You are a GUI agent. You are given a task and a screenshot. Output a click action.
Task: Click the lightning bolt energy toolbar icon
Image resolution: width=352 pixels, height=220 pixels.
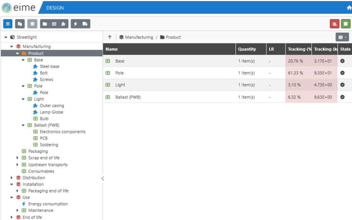point(76,24)
